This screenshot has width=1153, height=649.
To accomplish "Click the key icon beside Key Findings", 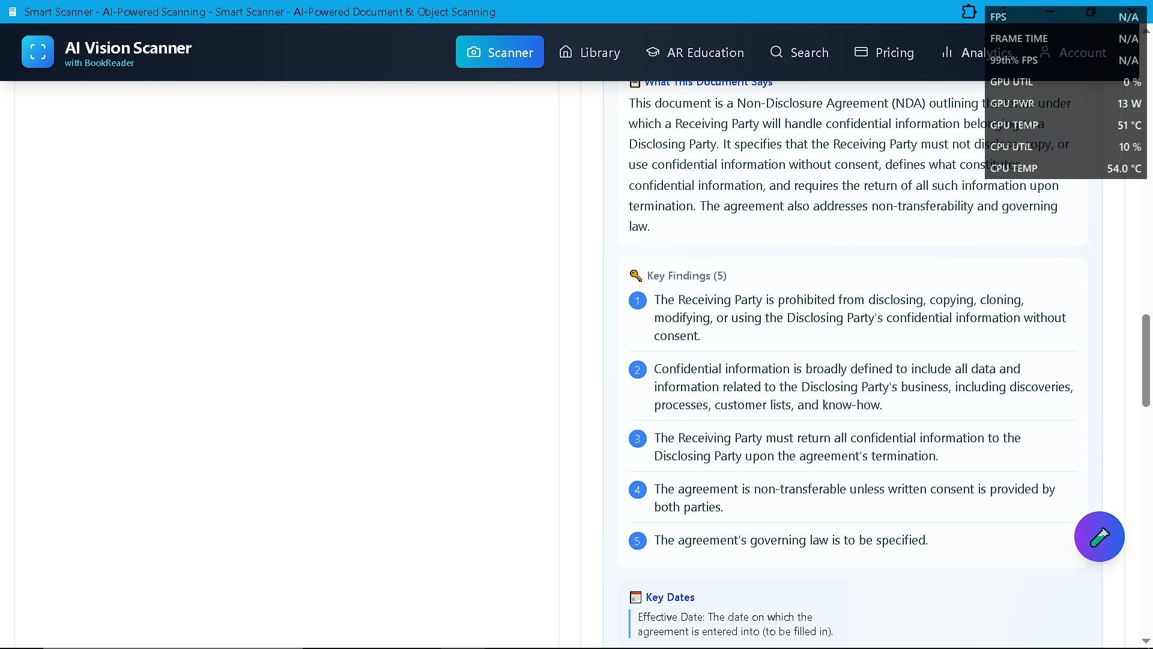I will (x=635, y=276).
